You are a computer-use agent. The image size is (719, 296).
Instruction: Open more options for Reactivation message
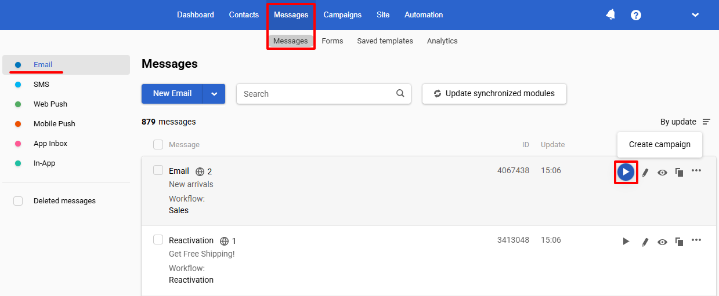[696, 240]
